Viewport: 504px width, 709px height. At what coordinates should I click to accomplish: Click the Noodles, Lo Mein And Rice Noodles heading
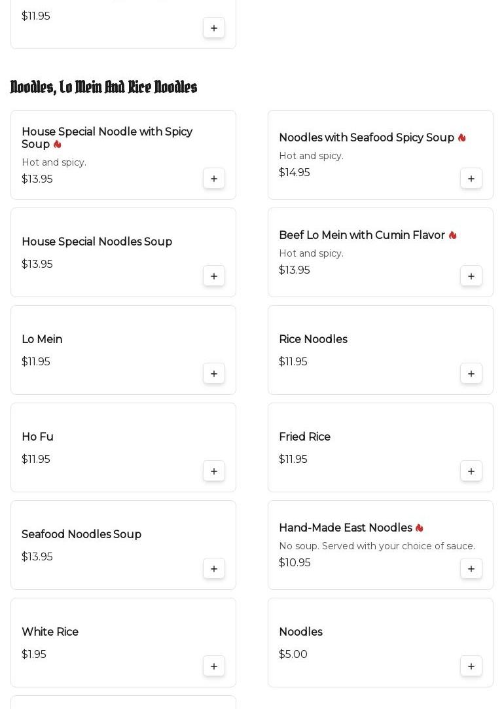click(103, 87)
